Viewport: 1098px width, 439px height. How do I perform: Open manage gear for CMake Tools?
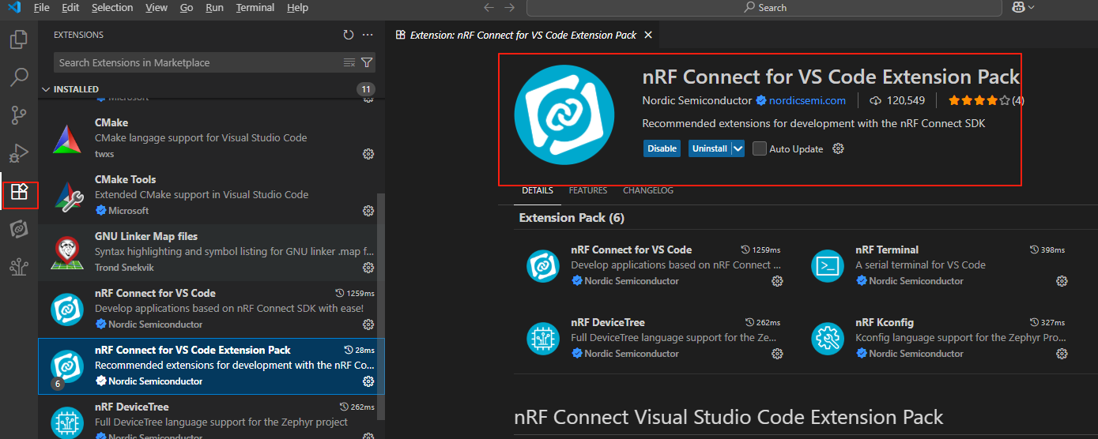[368, 211]
